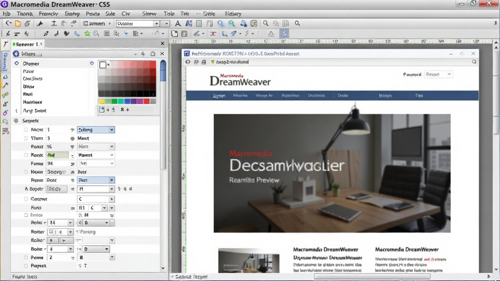Click the highlighted blue icon at toolbar end
The width and height of the screenshot is (500, 281).
click(284, 34)
